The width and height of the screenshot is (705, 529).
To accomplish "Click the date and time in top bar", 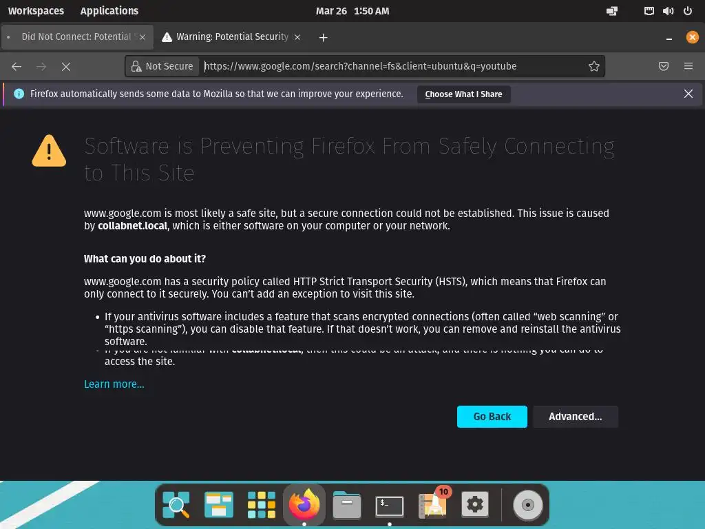I will [x=352, y=11].
